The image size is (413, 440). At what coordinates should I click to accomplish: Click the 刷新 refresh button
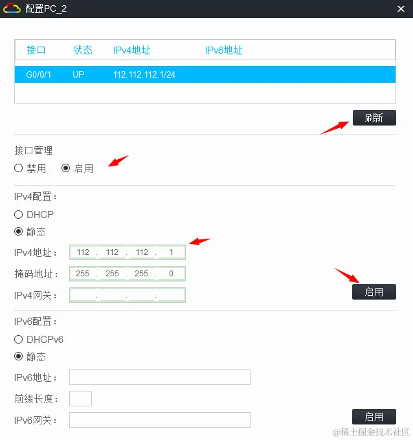[x=374, y=118]
